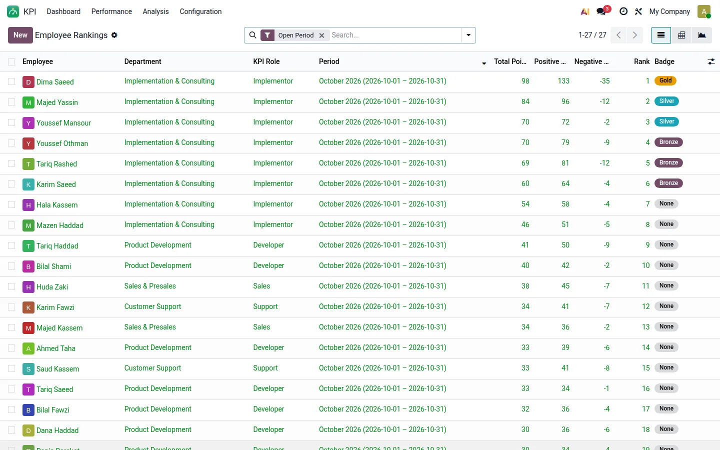
Task: Click the Silver badge for Majed Yassin
Action: 667,101
